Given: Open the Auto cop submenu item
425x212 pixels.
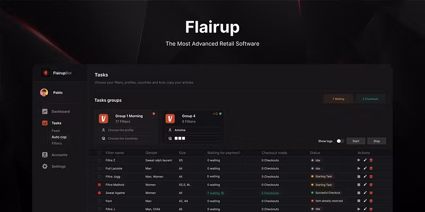Looking at the screenshot, I should (x=59, y=137).
